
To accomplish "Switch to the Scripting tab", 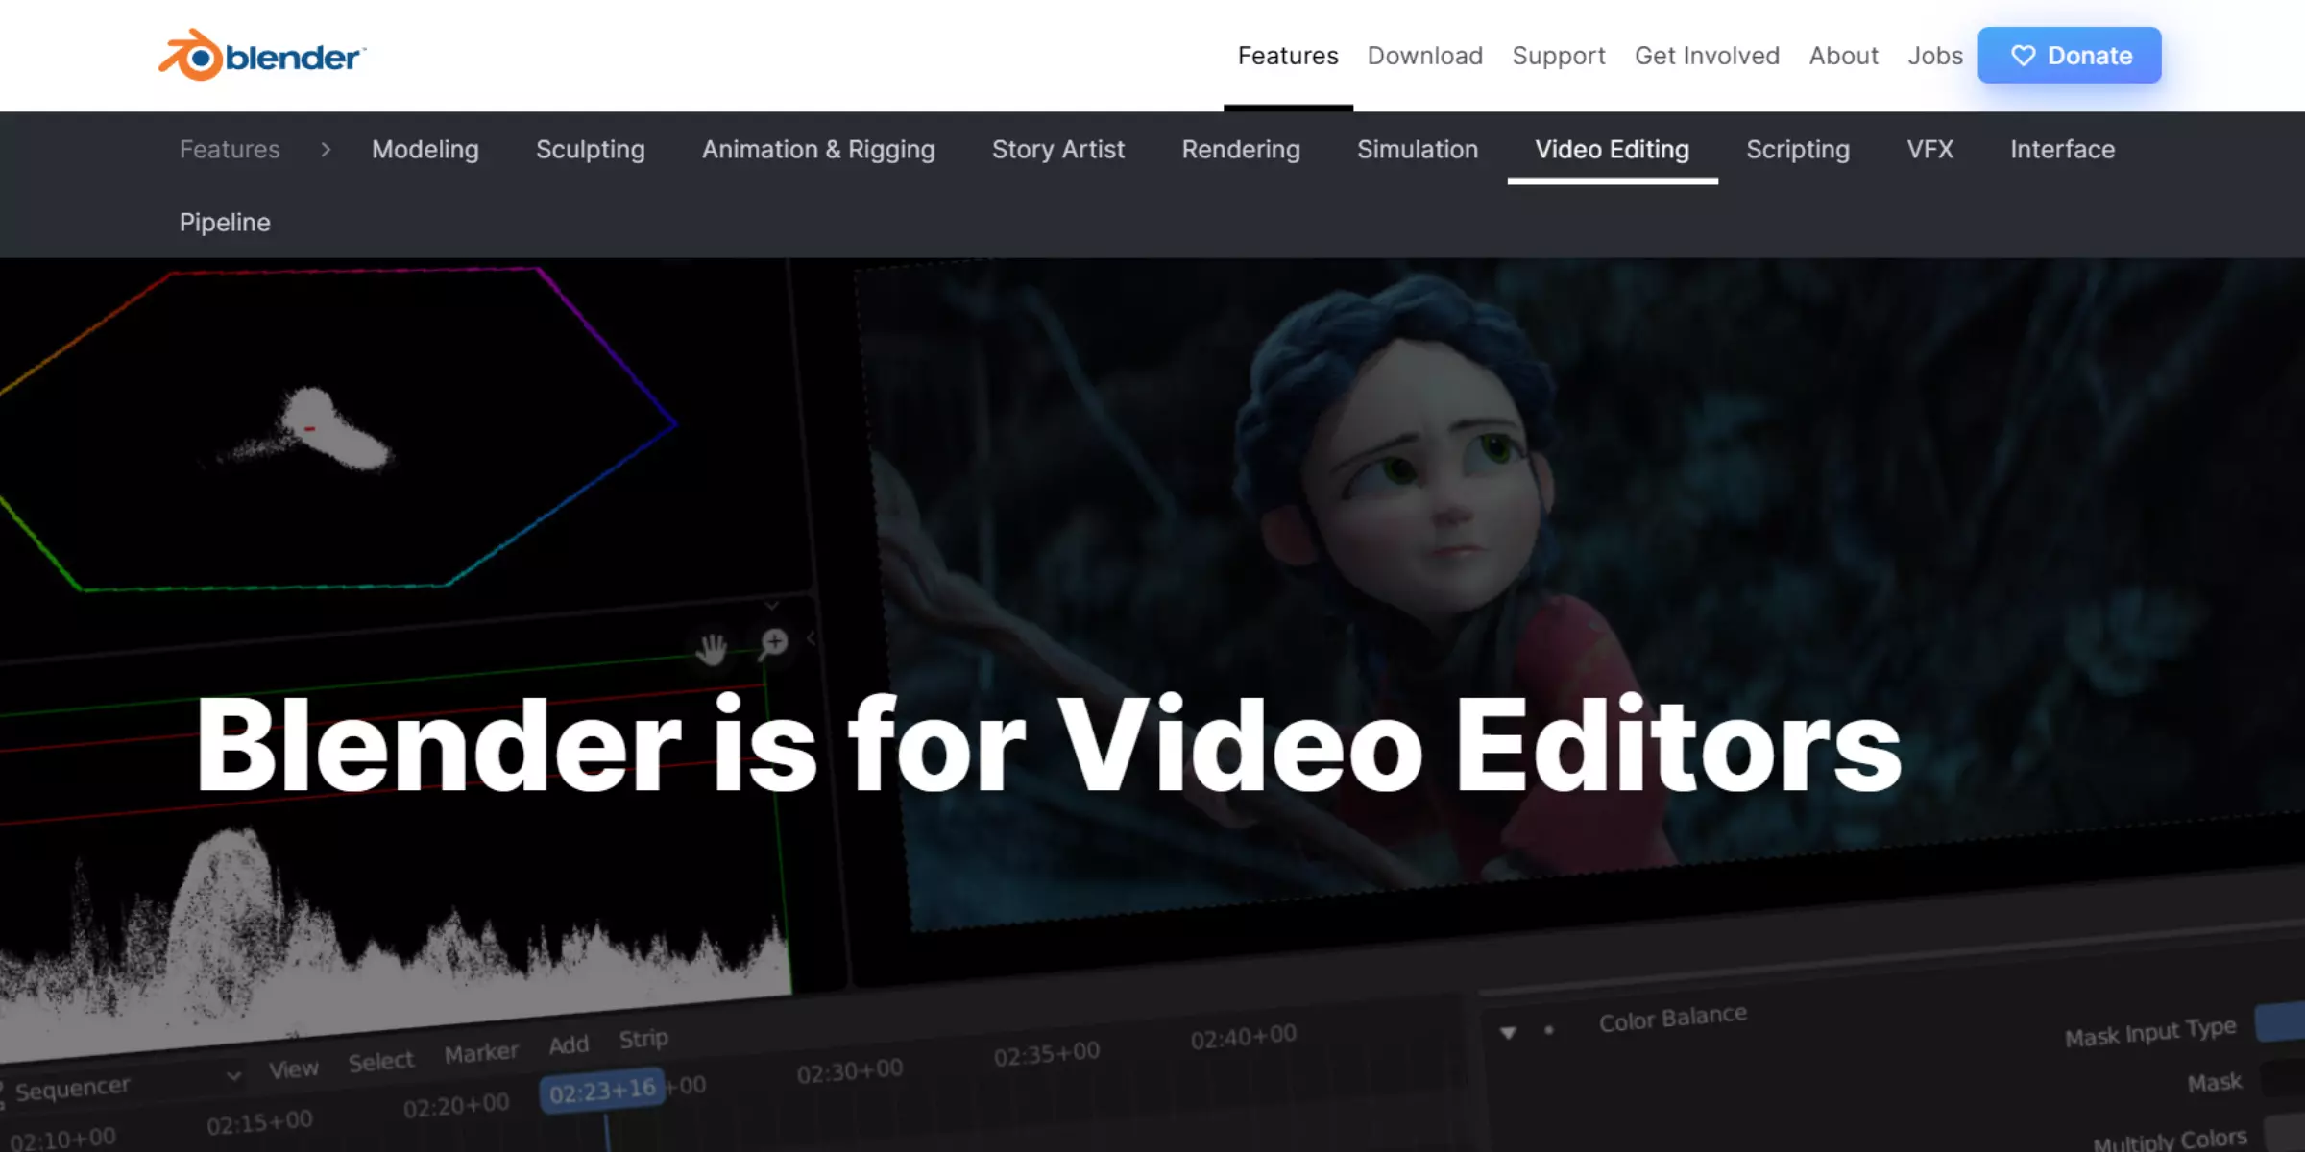I will click(x=1798, y=149).
